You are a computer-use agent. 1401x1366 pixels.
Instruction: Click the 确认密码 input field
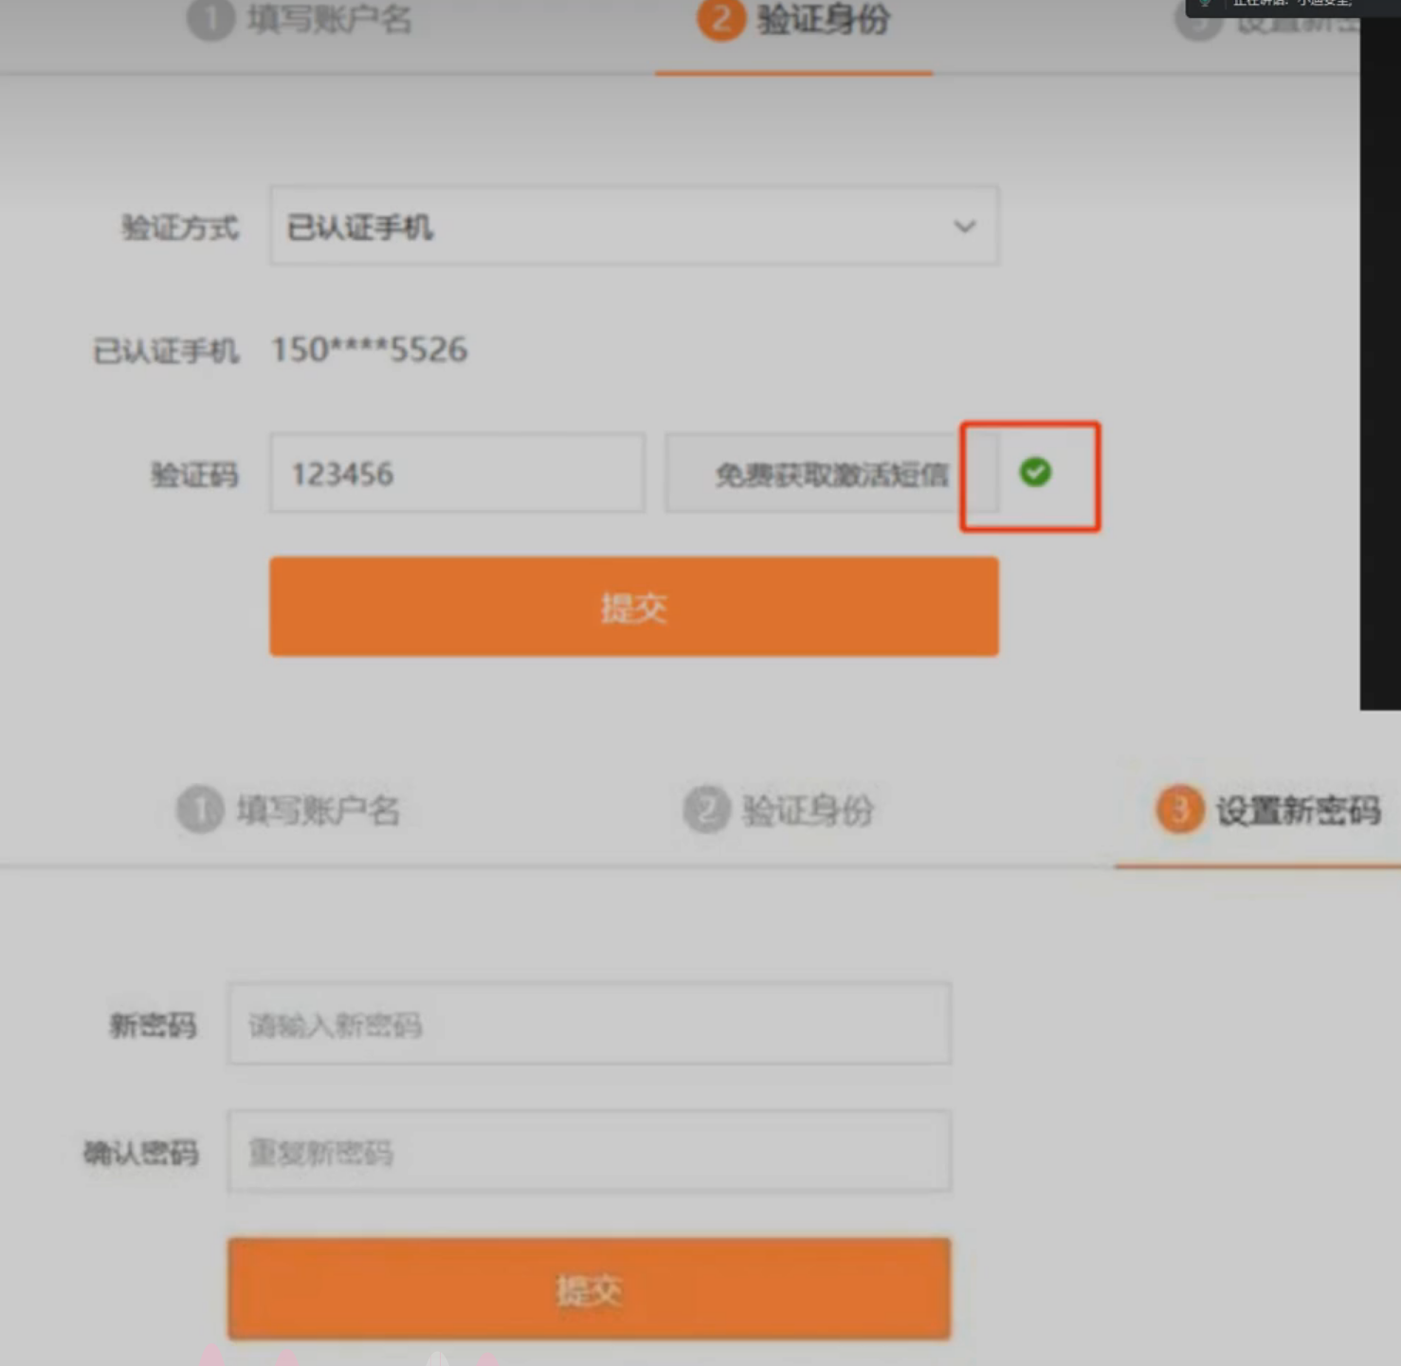pyautogui.click(x=589, y=1152)
